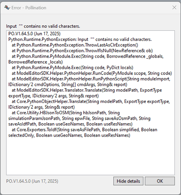Click the Python.Runtime.PythonException line in details
Screen dimensions: 181x195
pos(80,39)
